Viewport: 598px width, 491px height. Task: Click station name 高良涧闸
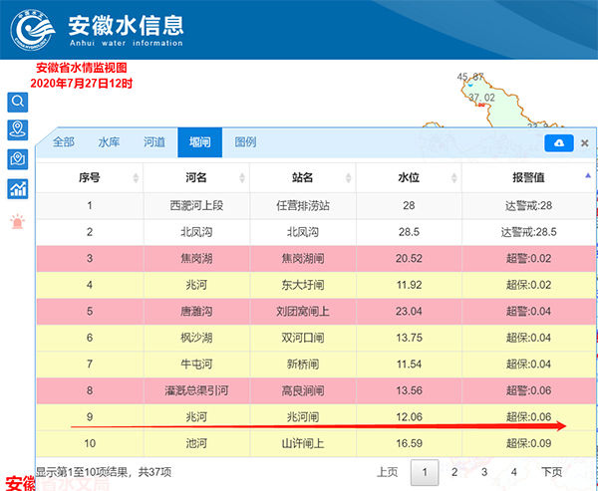click(x=303, y=390)
